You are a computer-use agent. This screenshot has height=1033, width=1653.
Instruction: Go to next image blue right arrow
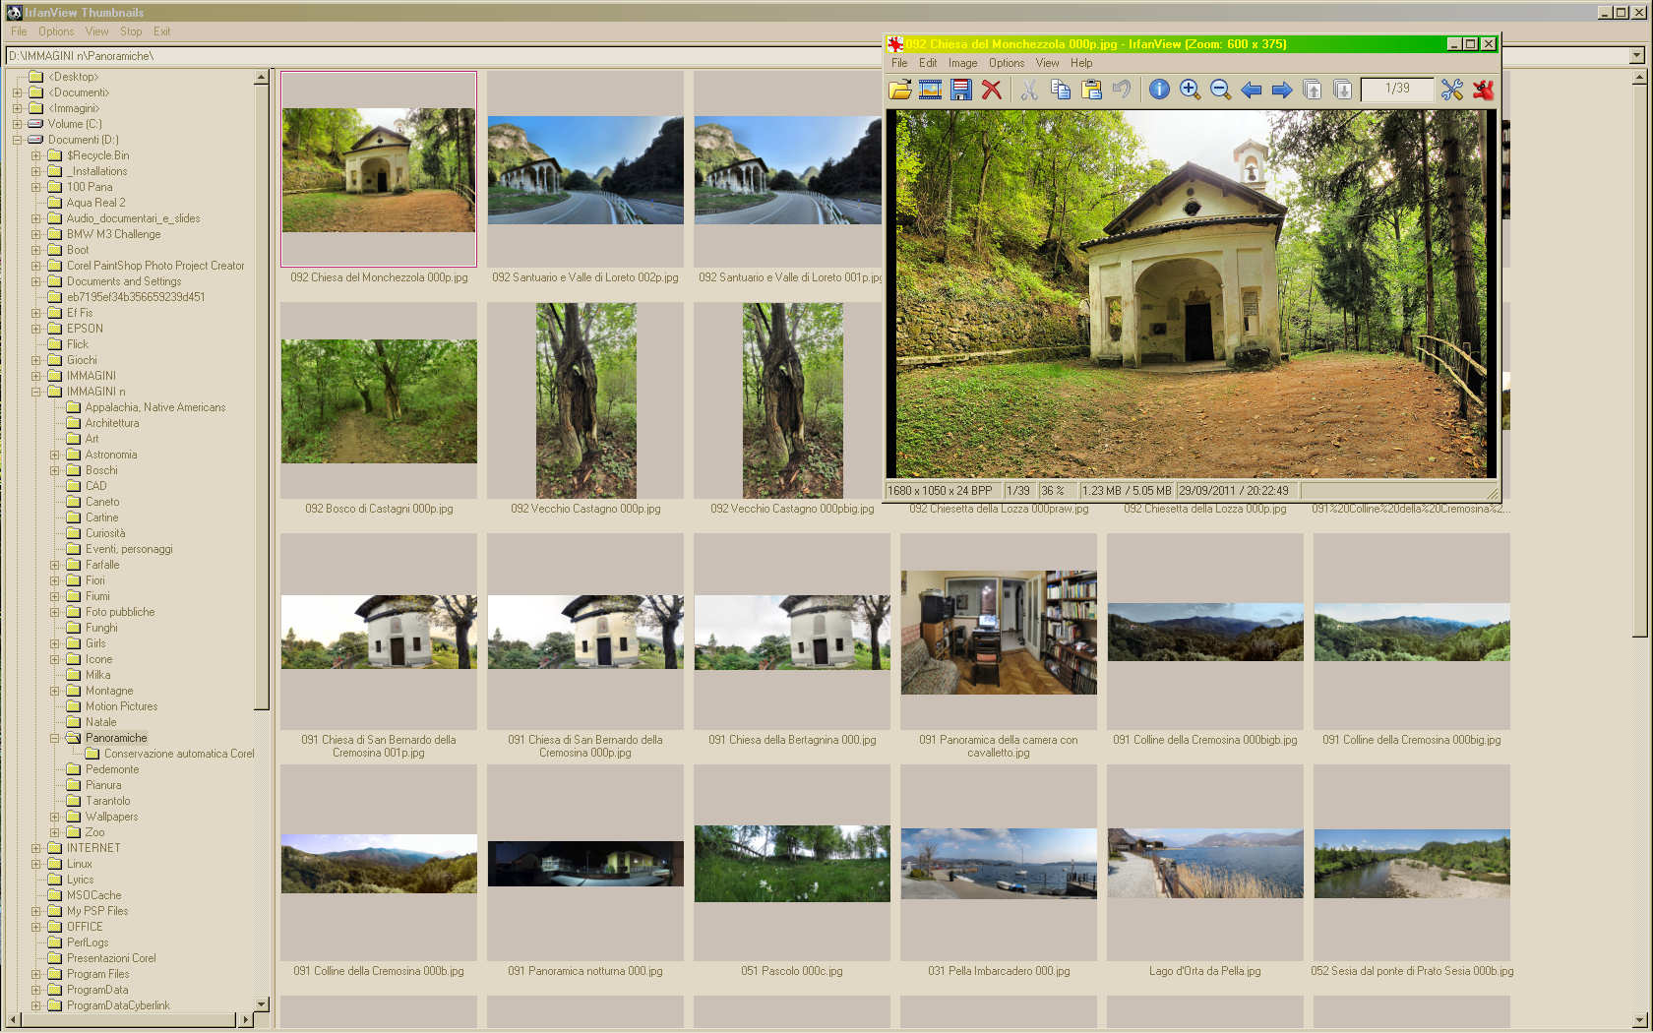(1281, 90)
